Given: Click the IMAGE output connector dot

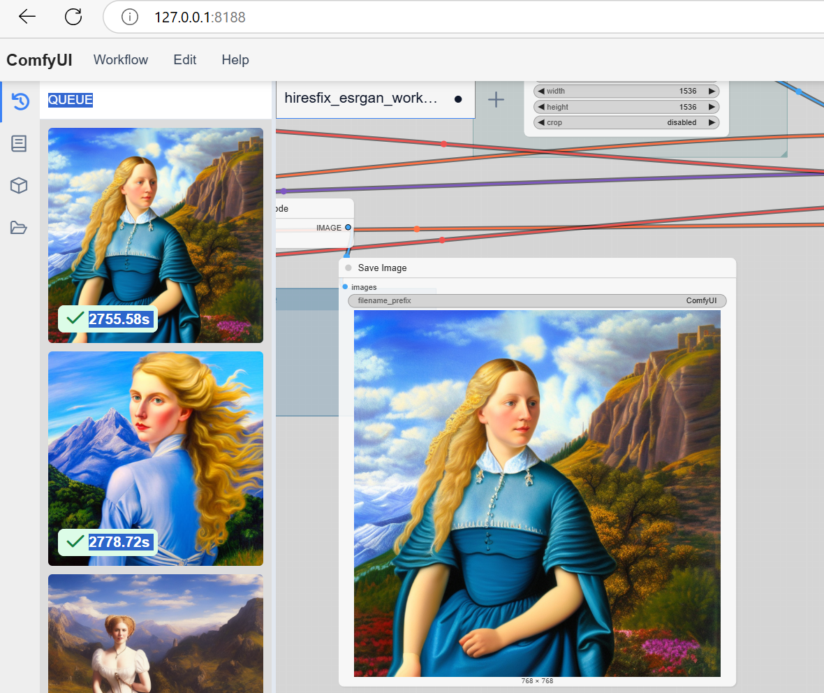Looking at the screenshot, I should [348, 228].
